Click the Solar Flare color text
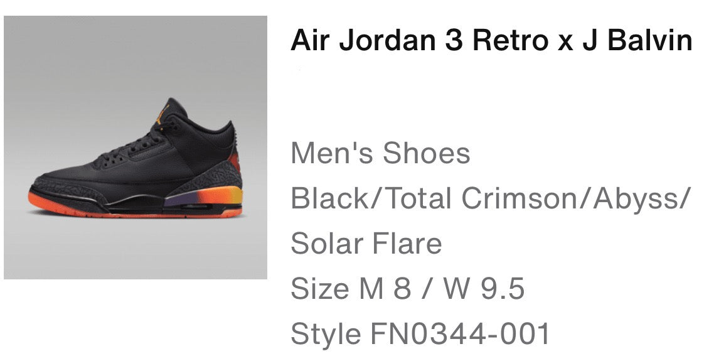The width and height of the screenshot is (709, 361). (366, 244)
